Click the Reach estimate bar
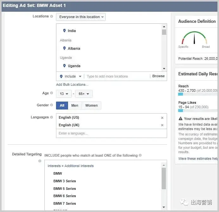219x212 pixels. click(197, 94)
